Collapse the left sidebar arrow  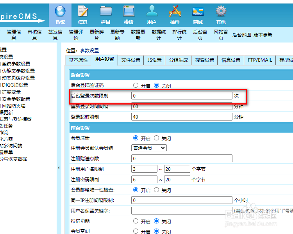[x=59, y=168]
